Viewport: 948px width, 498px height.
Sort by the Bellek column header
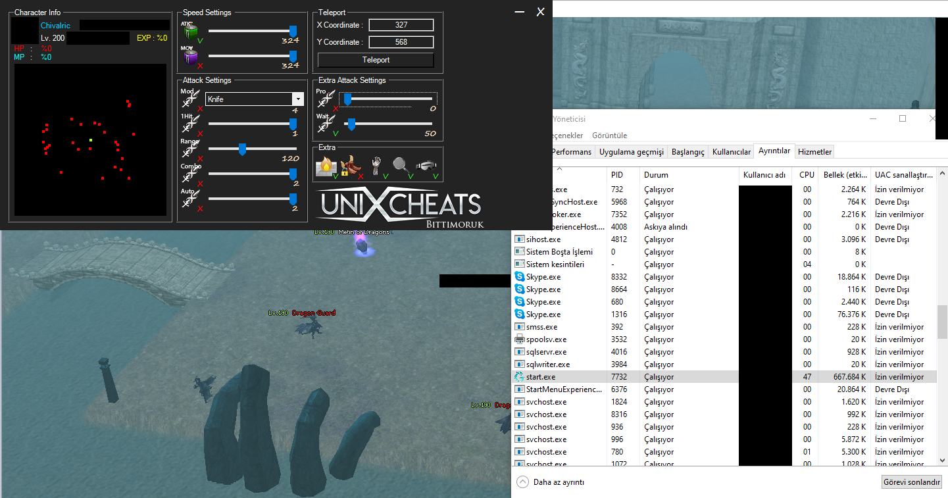pos(845,175)
